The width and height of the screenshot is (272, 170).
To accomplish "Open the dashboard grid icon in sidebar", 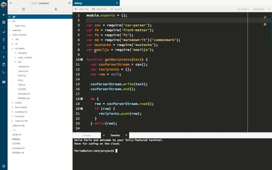I will [4, 22].
